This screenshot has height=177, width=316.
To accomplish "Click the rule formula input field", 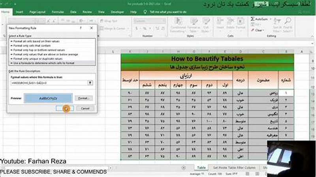I will click(49, 83).
